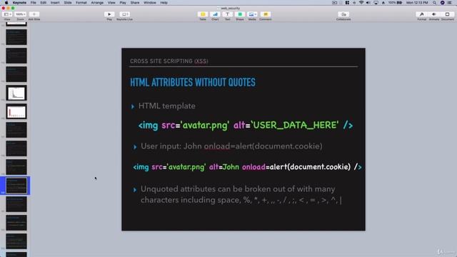Open the Media insert dropdown
Image resolution: width=457 pixels, height=257 pixels.
(252, 14)
